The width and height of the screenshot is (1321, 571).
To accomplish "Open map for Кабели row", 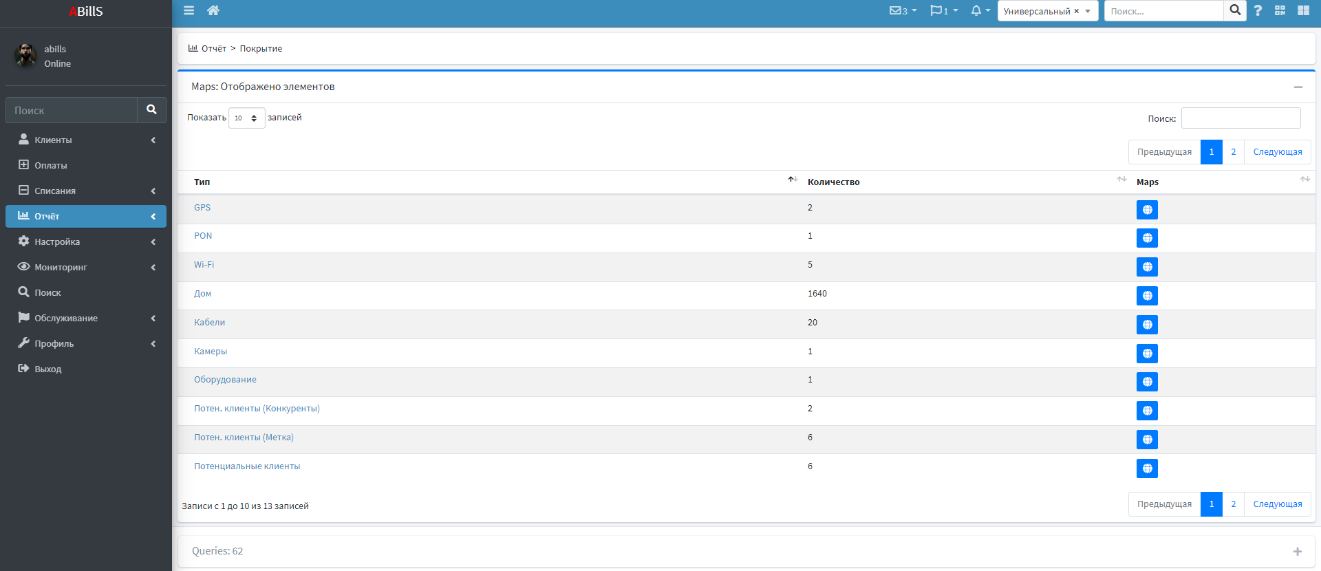I will (x=1147, y=325).
